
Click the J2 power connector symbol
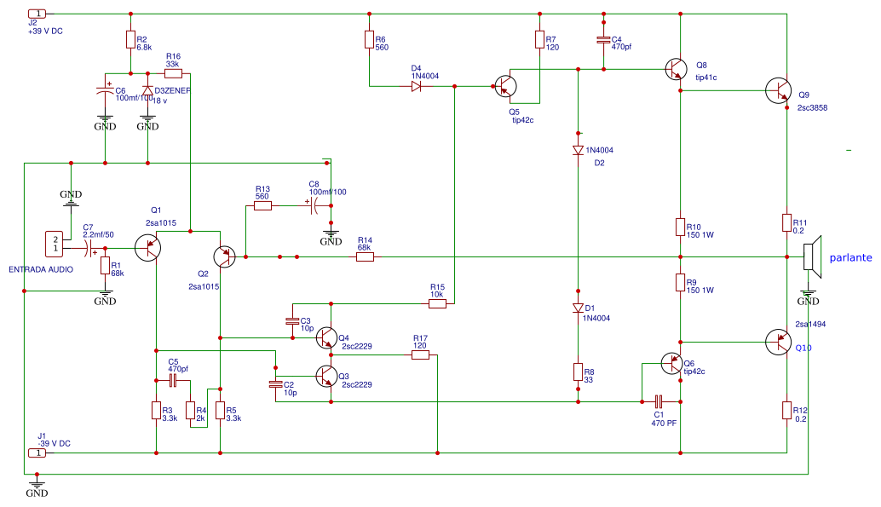point(37,14)
